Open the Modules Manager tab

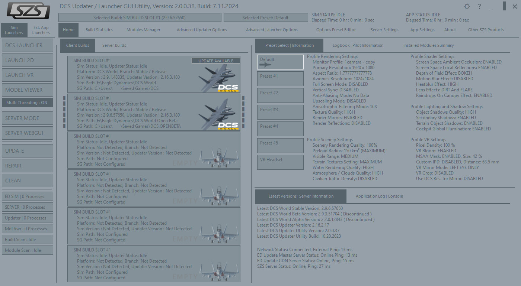point(143,30)
